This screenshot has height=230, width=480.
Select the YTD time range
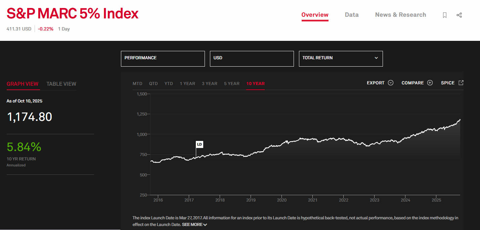point(168,83)
